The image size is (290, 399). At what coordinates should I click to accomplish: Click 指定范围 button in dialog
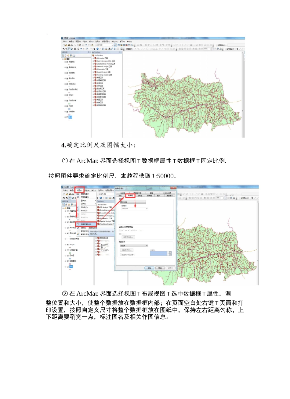(x=129, y=237)
